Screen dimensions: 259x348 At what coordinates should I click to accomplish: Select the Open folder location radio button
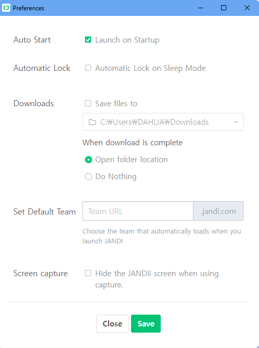coord(89,160)
